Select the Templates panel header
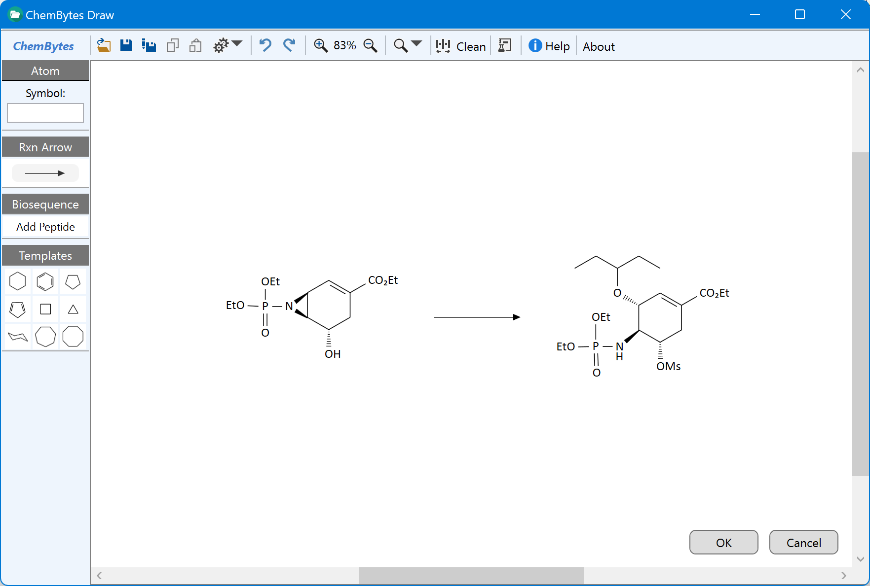 click(x=45, y=256)
